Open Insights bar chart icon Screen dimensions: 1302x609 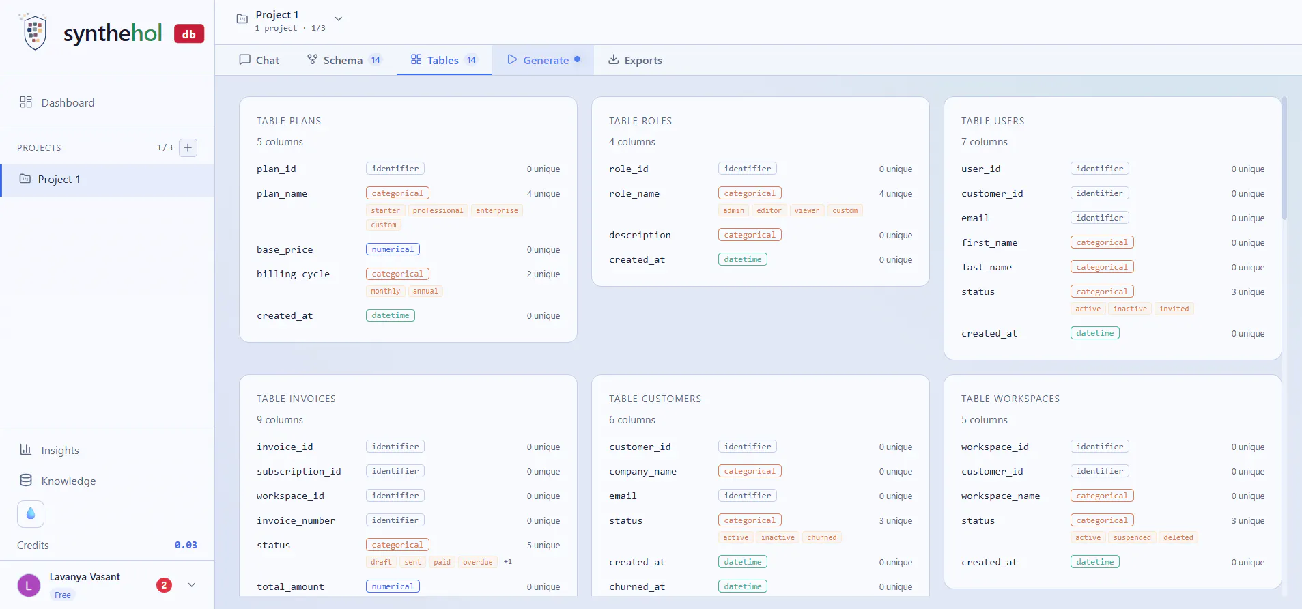[26, 449]
